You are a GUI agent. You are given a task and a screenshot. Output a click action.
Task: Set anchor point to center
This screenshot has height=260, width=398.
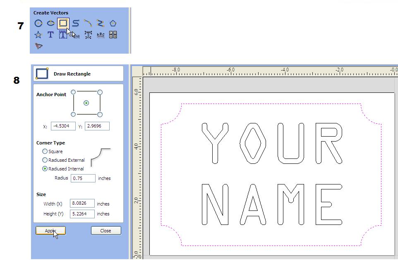point(86,103)
